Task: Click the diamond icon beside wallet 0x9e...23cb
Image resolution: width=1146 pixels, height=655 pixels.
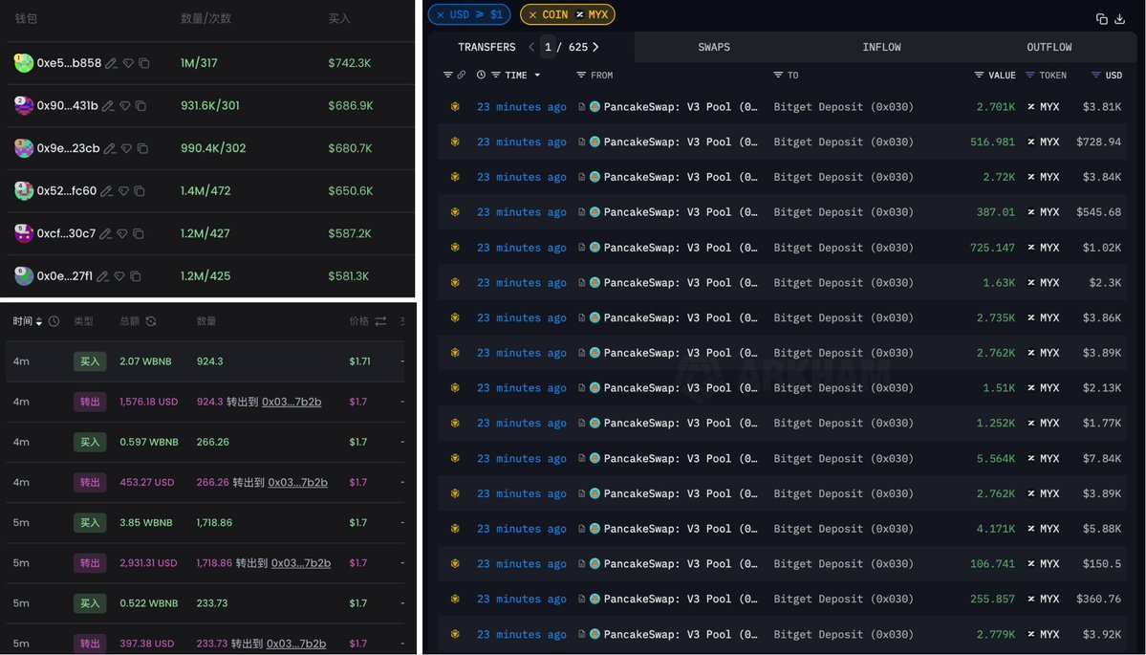Action: pos(126,148)
